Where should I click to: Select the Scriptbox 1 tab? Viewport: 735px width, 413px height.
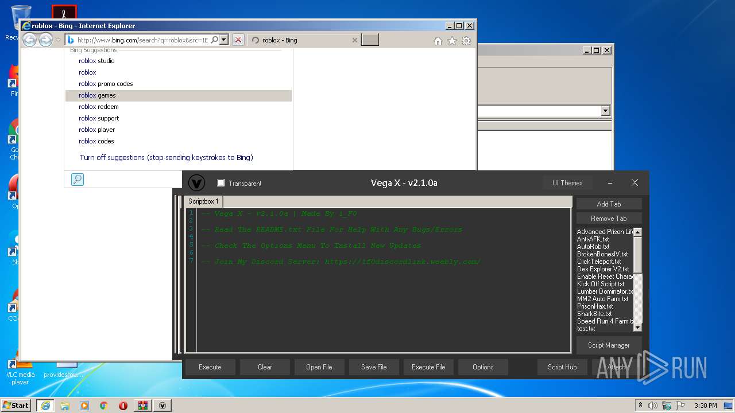click(203, 201)
